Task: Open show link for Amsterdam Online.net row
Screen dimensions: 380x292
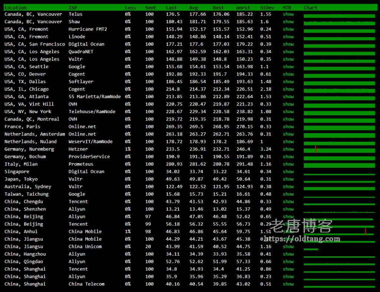Action: pos(288,134)
